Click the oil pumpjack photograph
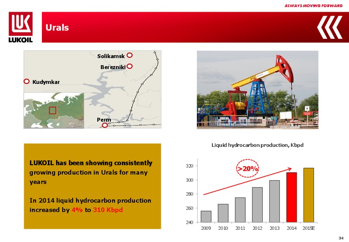349x242 pixels. click(257, 90)
